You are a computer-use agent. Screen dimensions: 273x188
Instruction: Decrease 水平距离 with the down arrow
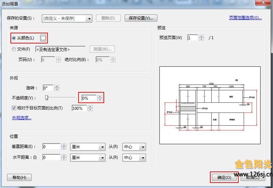[64, 159]
